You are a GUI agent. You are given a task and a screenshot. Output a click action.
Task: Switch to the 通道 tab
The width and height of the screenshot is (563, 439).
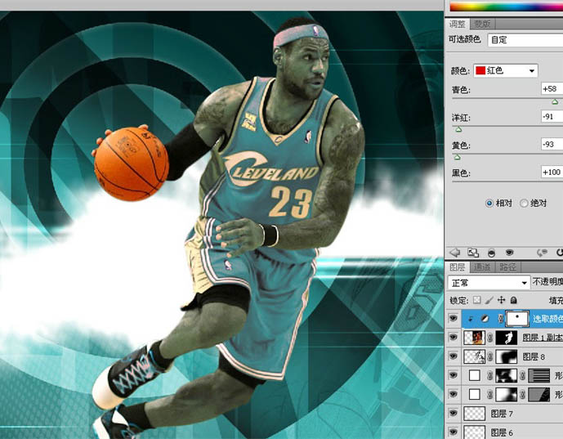coord(482,267)
